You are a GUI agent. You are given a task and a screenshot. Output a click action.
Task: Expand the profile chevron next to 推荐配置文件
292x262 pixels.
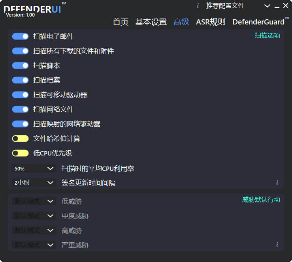[268, 6]
